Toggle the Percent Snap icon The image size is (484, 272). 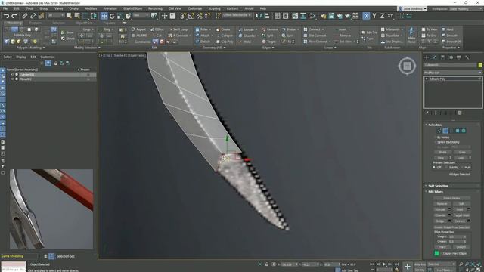coord(200,16)
